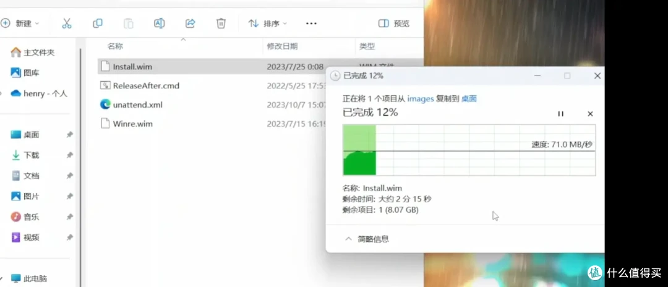This screenshot has height=287, width=668.
Task: Click the Rename icon in toolbar
Action: (x=160, y=24)
